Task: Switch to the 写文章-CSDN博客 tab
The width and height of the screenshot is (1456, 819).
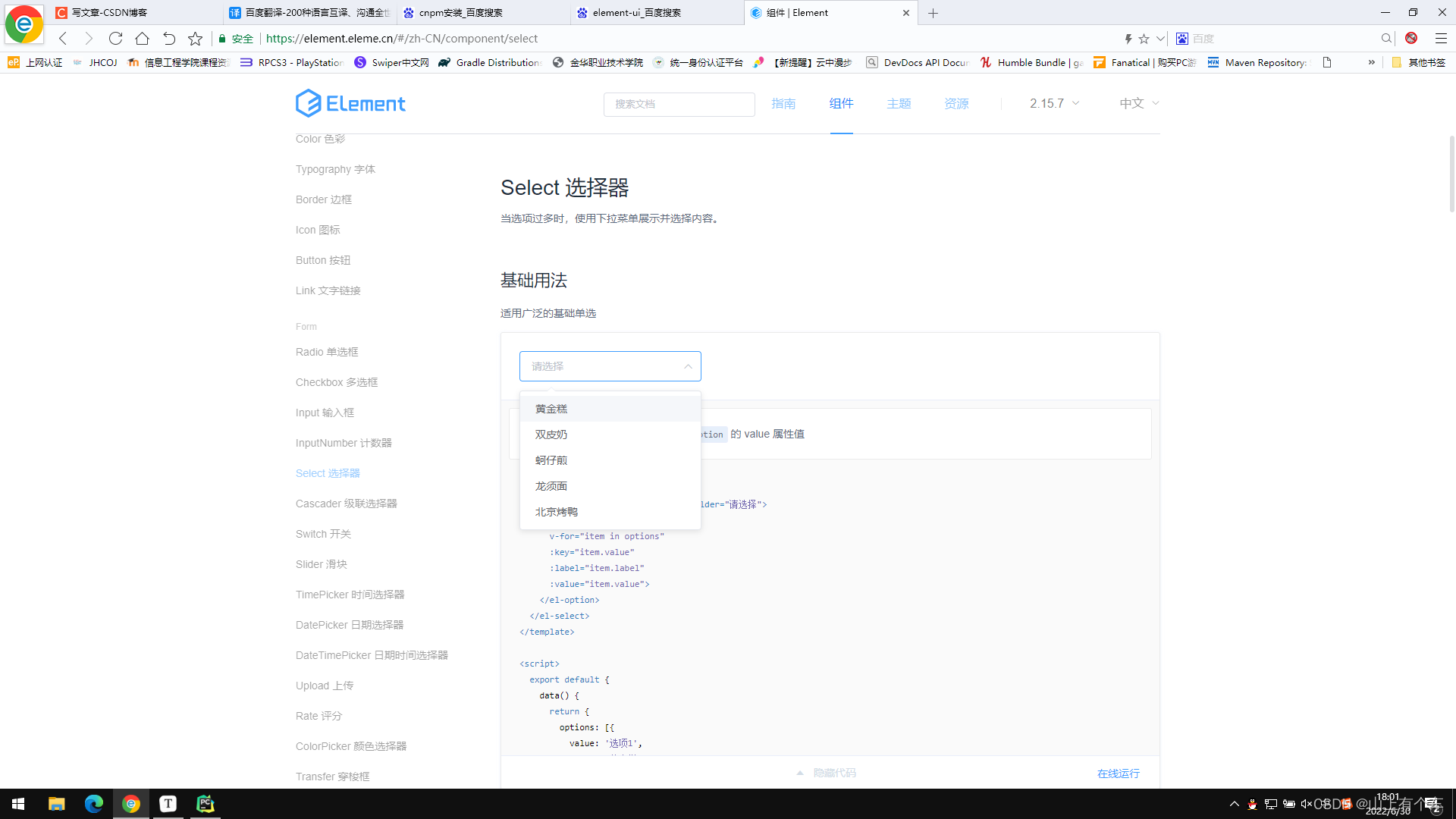Action: pos(135,13)
